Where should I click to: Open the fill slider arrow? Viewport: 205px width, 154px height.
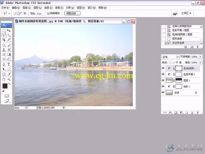click(201, 63)
